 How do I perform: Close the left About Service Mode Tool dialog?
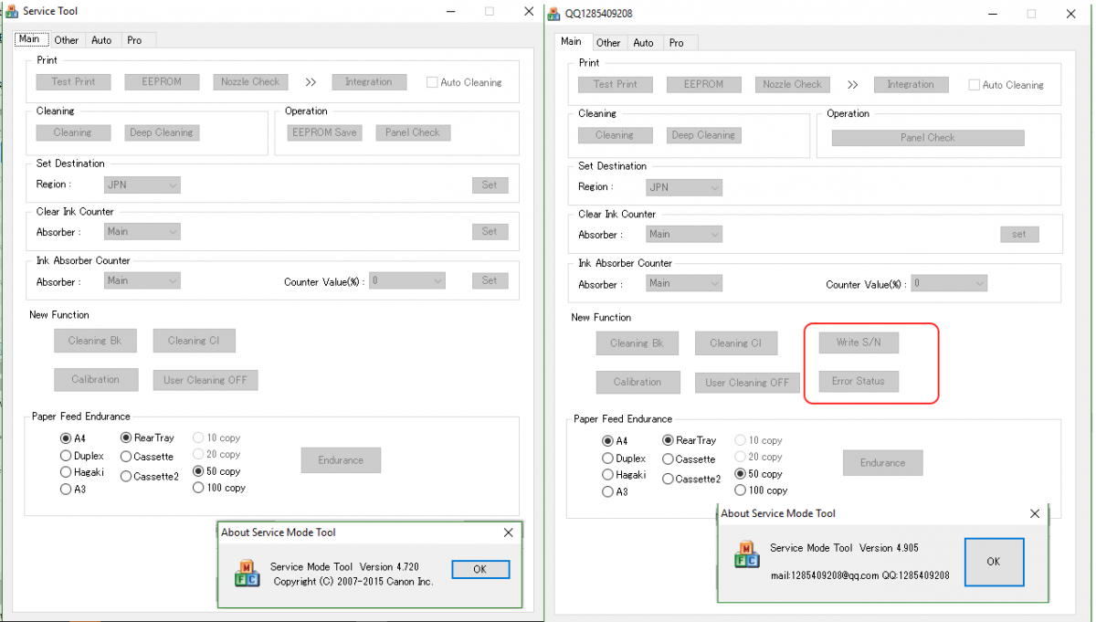coord(509,532)
